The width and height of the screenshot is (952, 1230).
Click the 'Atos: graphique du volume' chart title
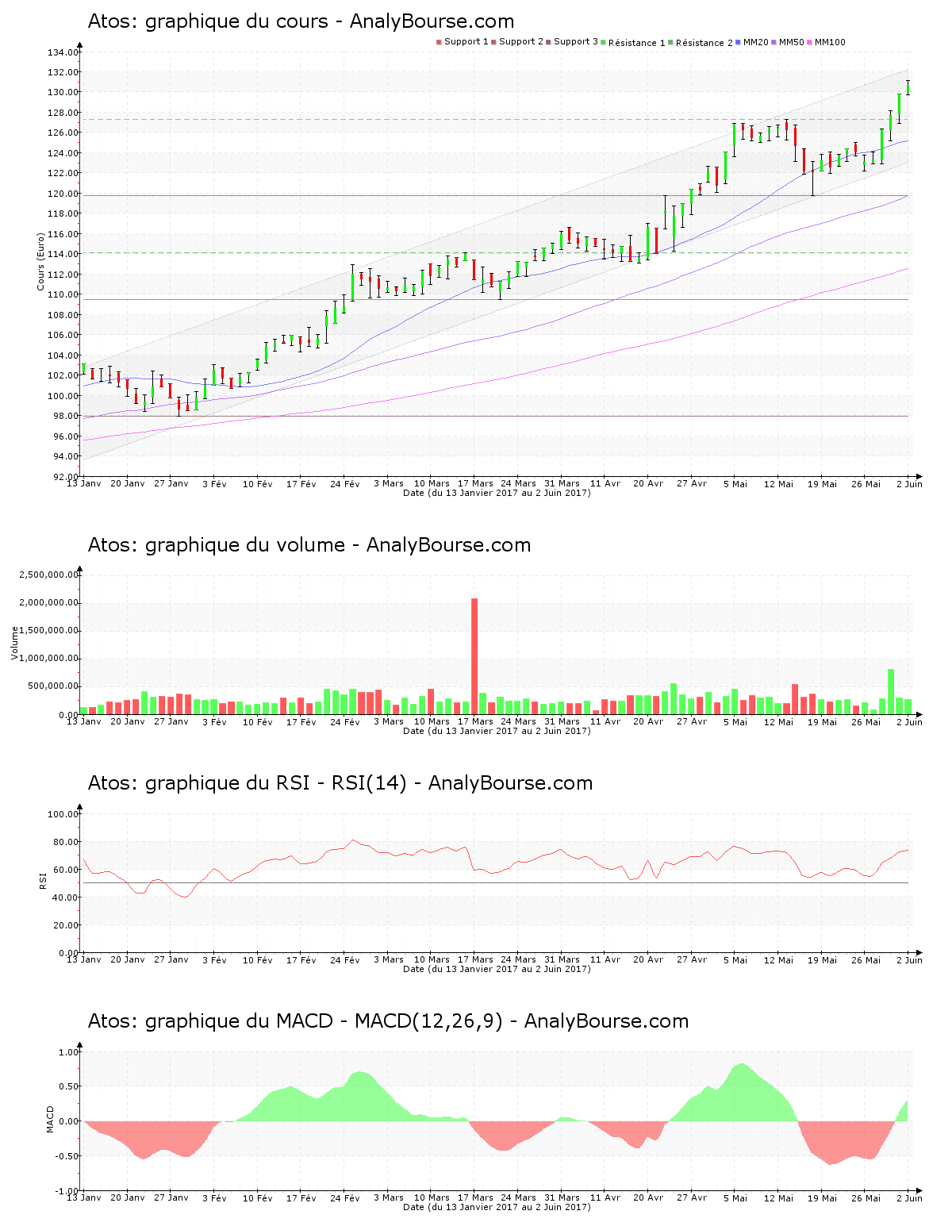[x=309, y=545]
